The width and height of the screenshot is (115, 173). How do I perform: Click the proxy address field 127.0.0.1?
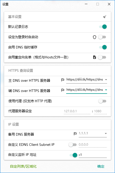[x=77, y=111]
